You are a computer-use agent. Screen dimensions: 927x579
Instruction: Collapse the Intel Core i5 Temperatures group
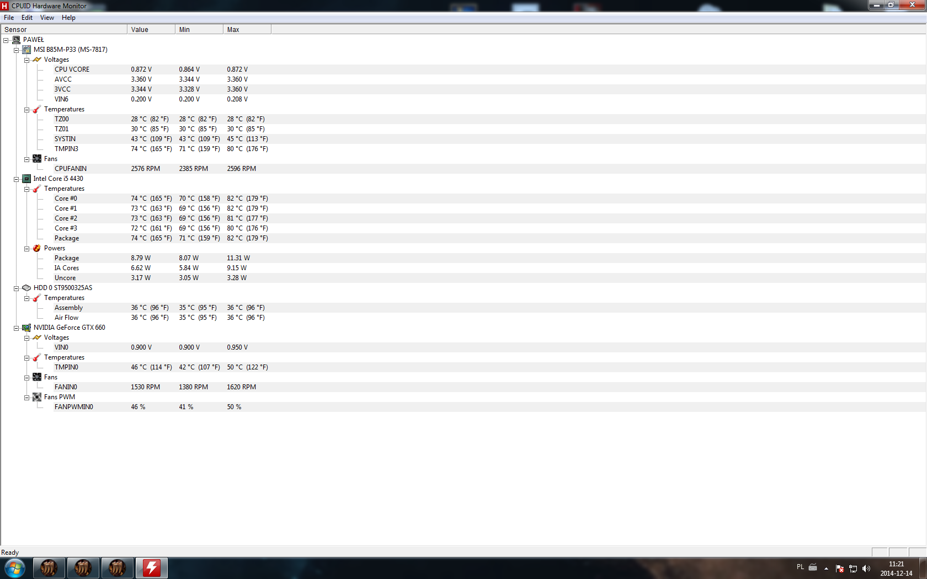click(26, 189)
